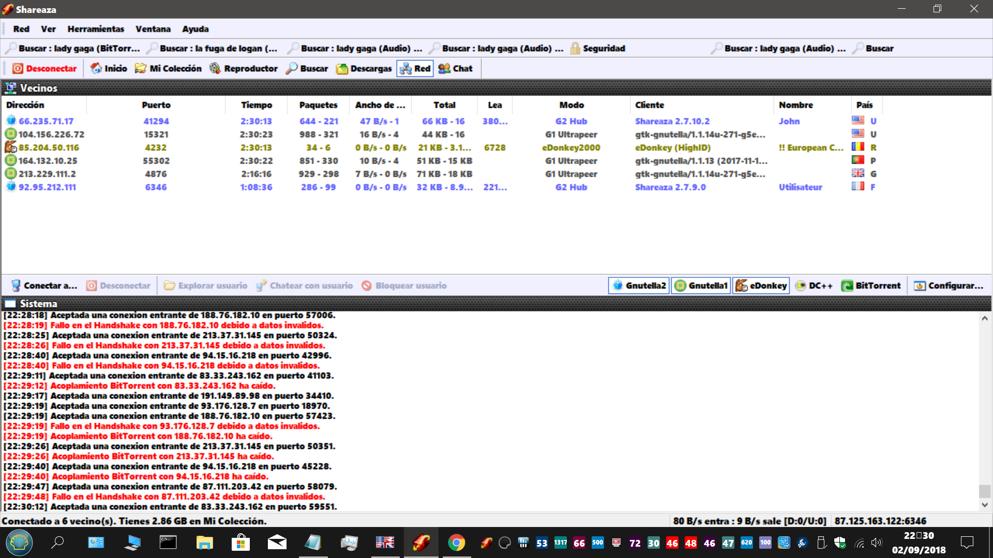This screenshot has height=558, width=993.
Task: Switch to Buscar: la fuga de logan tab
Action: point(212,48)
